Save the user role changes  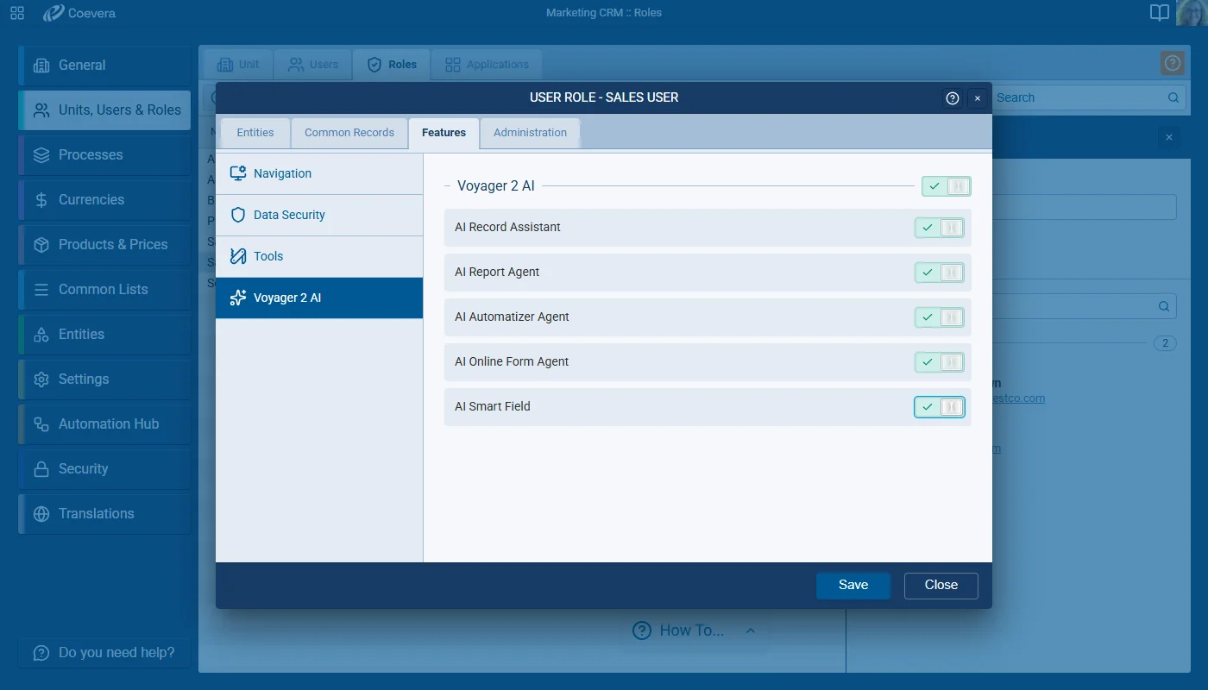(x=853, y=586)
